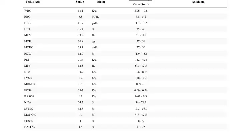This screenshot has height=135, width=250.
Task: Click the LYM# test name
Action: (28, 78)
